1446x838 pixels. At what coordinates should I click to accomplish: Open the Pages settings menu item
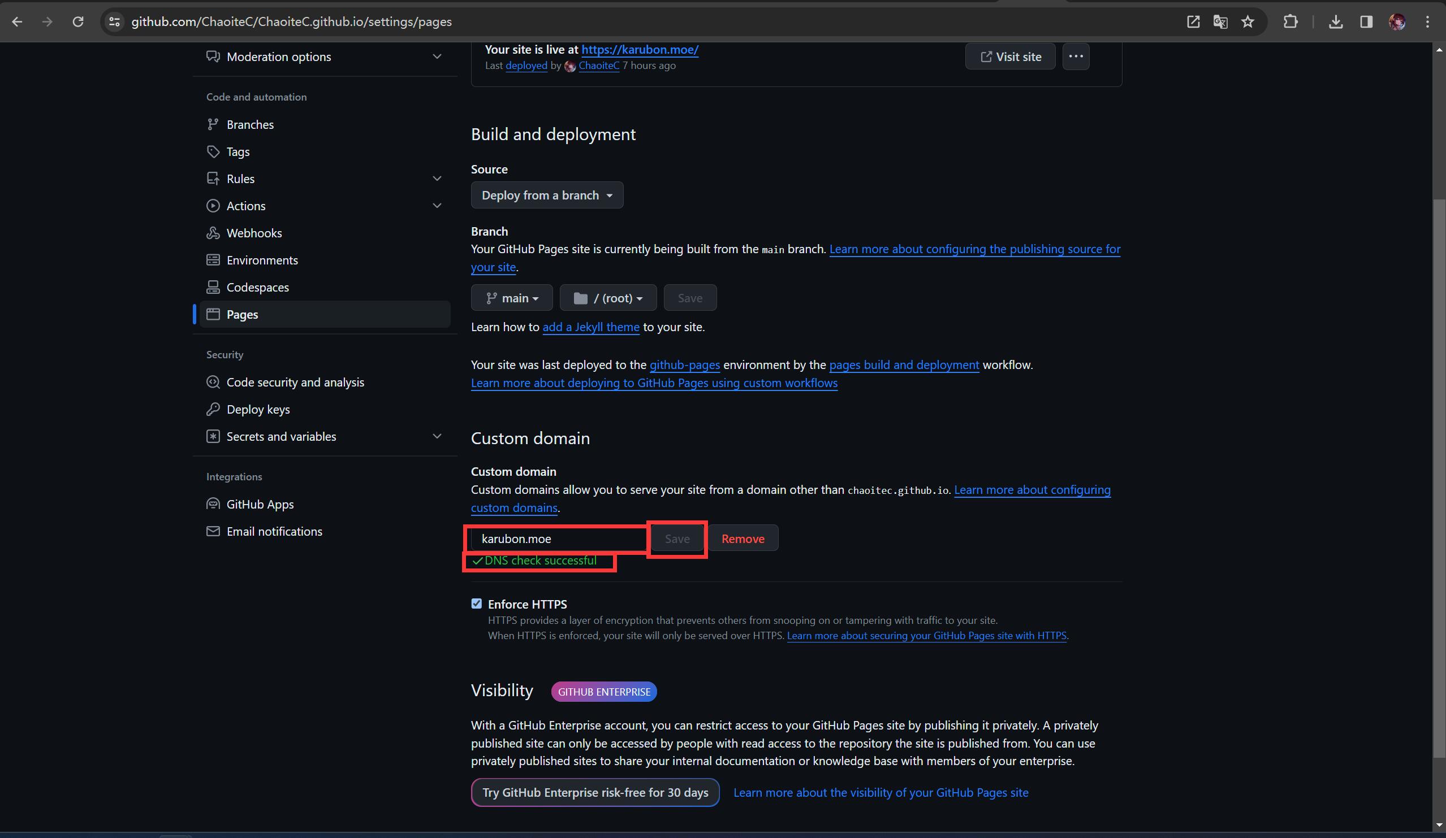[325, 314]
